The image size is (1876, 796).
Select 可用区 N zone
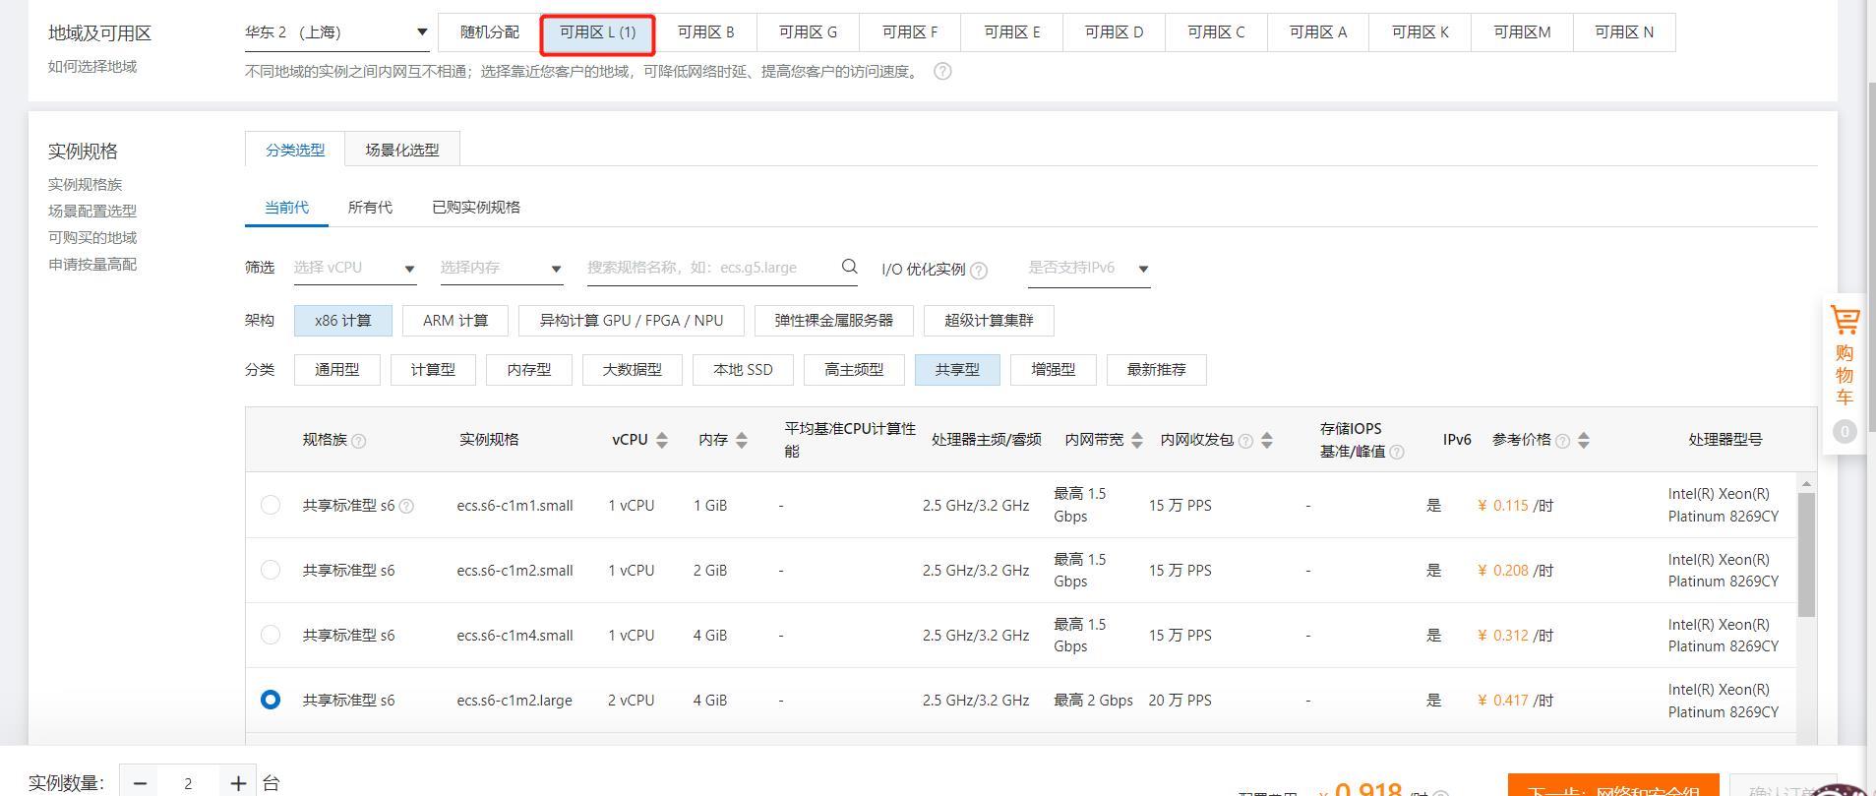1624,32
